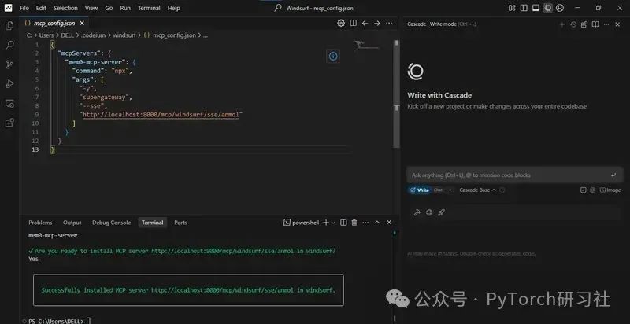Open the Selection menu
This screenshot has height=324, width=630.
pyautogui.click(x=65, y=8)
